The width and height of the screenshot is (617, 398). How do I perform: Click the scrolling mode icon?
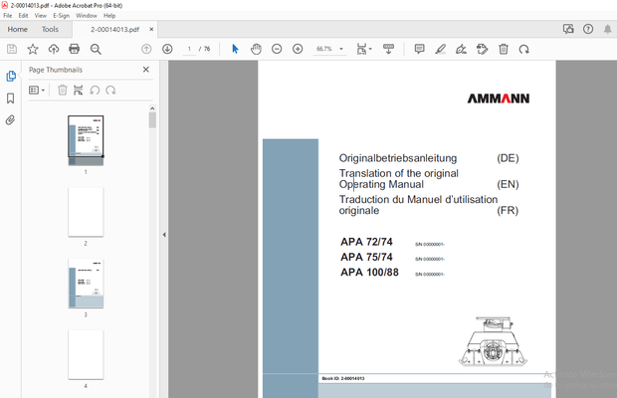(388, 49)
